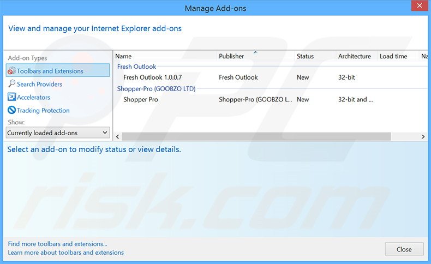Screen dimensions: 431x264
Task: Click the Search Providers magnifier icon
Action: (x=11, y=83)
